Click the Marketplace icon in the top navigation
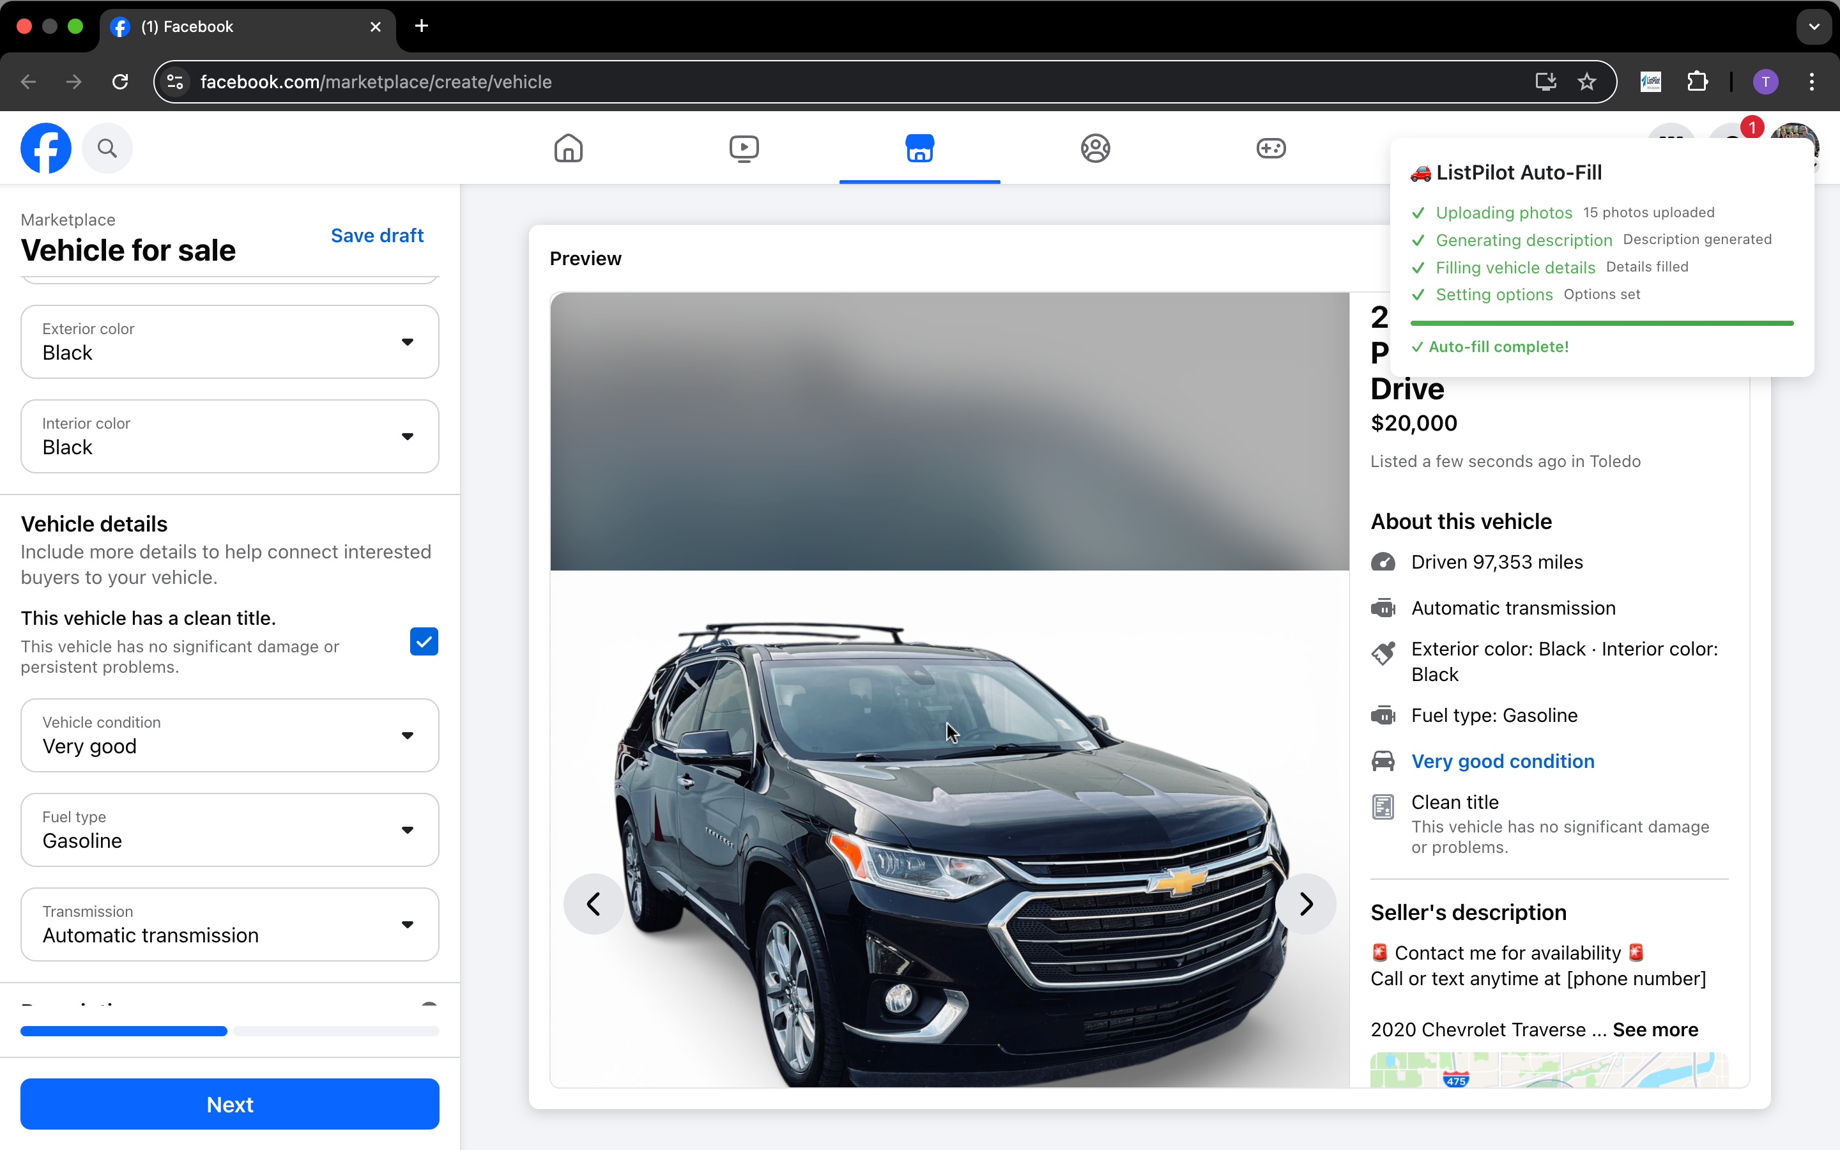Viewport: 1840px width, 1150px height. click(919, 148)
